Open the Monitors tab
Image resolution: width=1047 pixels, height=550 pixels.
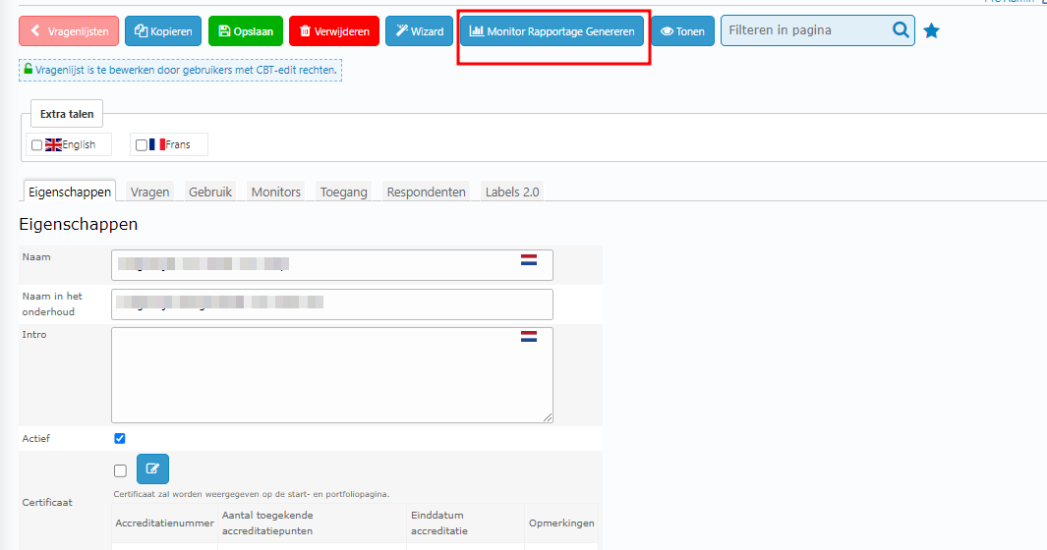click(275, 192)
